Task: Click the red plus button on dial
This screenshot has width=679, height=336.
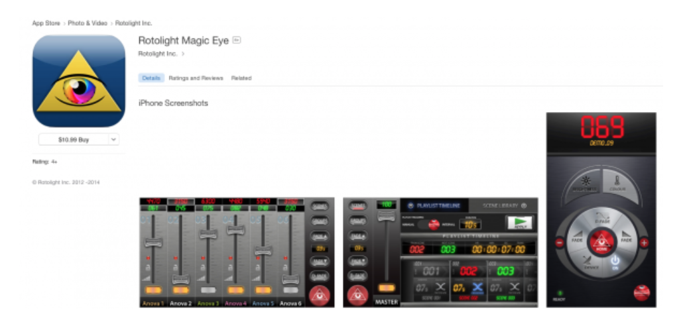Action: point(643,243)
